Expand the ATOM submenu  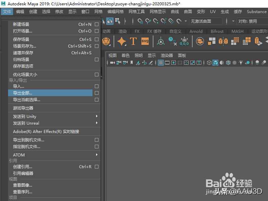97,155
